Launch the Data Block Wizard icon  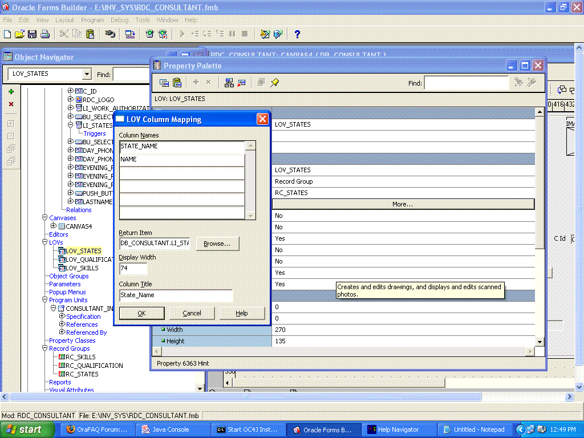278,34
